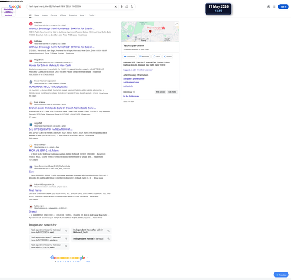The height and width of the screenshot is (280, 293).
Task: Open the 'First Name' result from Indian Oil
Action: (x=36, y=191)
